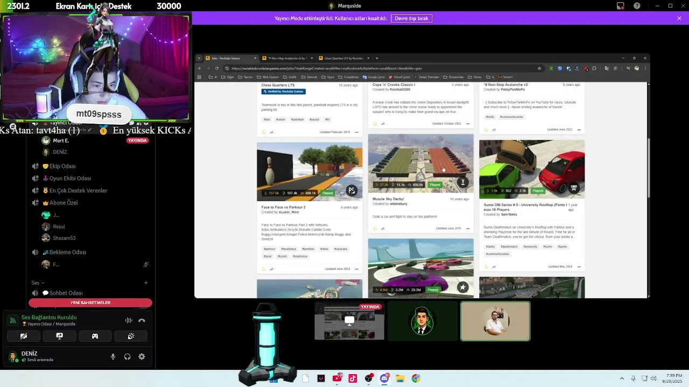
Task: Toggle noise suppression waveform icon
Action: point(129,320)
